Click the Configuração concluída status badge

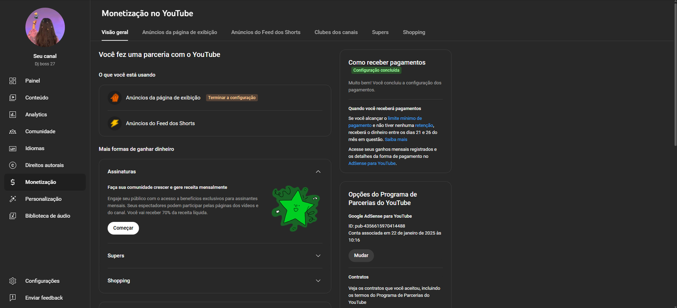(376, 70)
